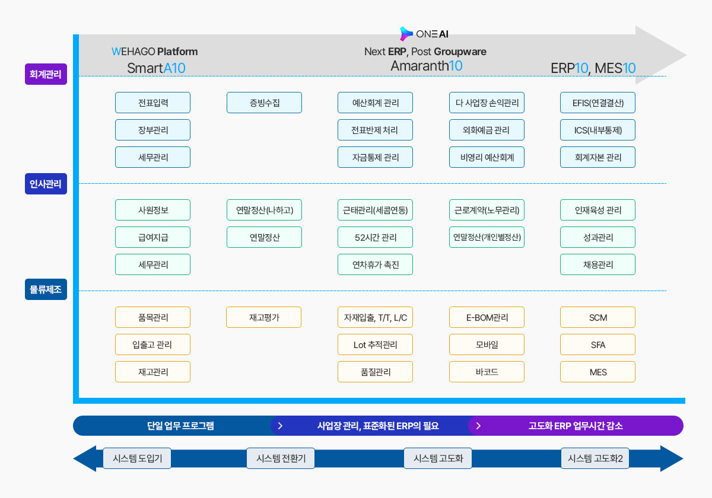Image resolution: width=712 pixels, height=498 pixels.
Task: Click the 단일 업무 프로그램 stage pill
Action: (180, 426)
